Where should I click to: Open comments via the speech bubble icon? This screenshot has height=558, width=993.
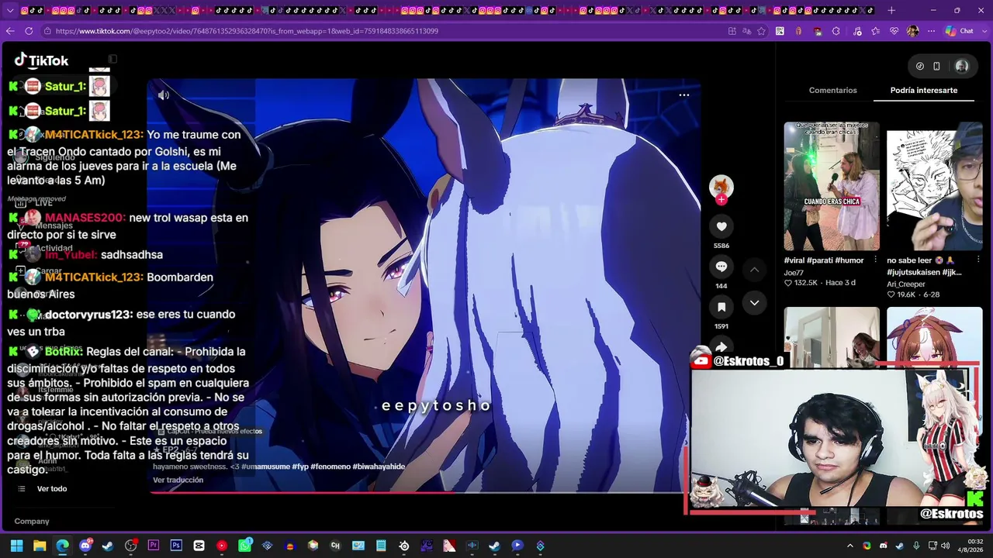pos(721,267)
